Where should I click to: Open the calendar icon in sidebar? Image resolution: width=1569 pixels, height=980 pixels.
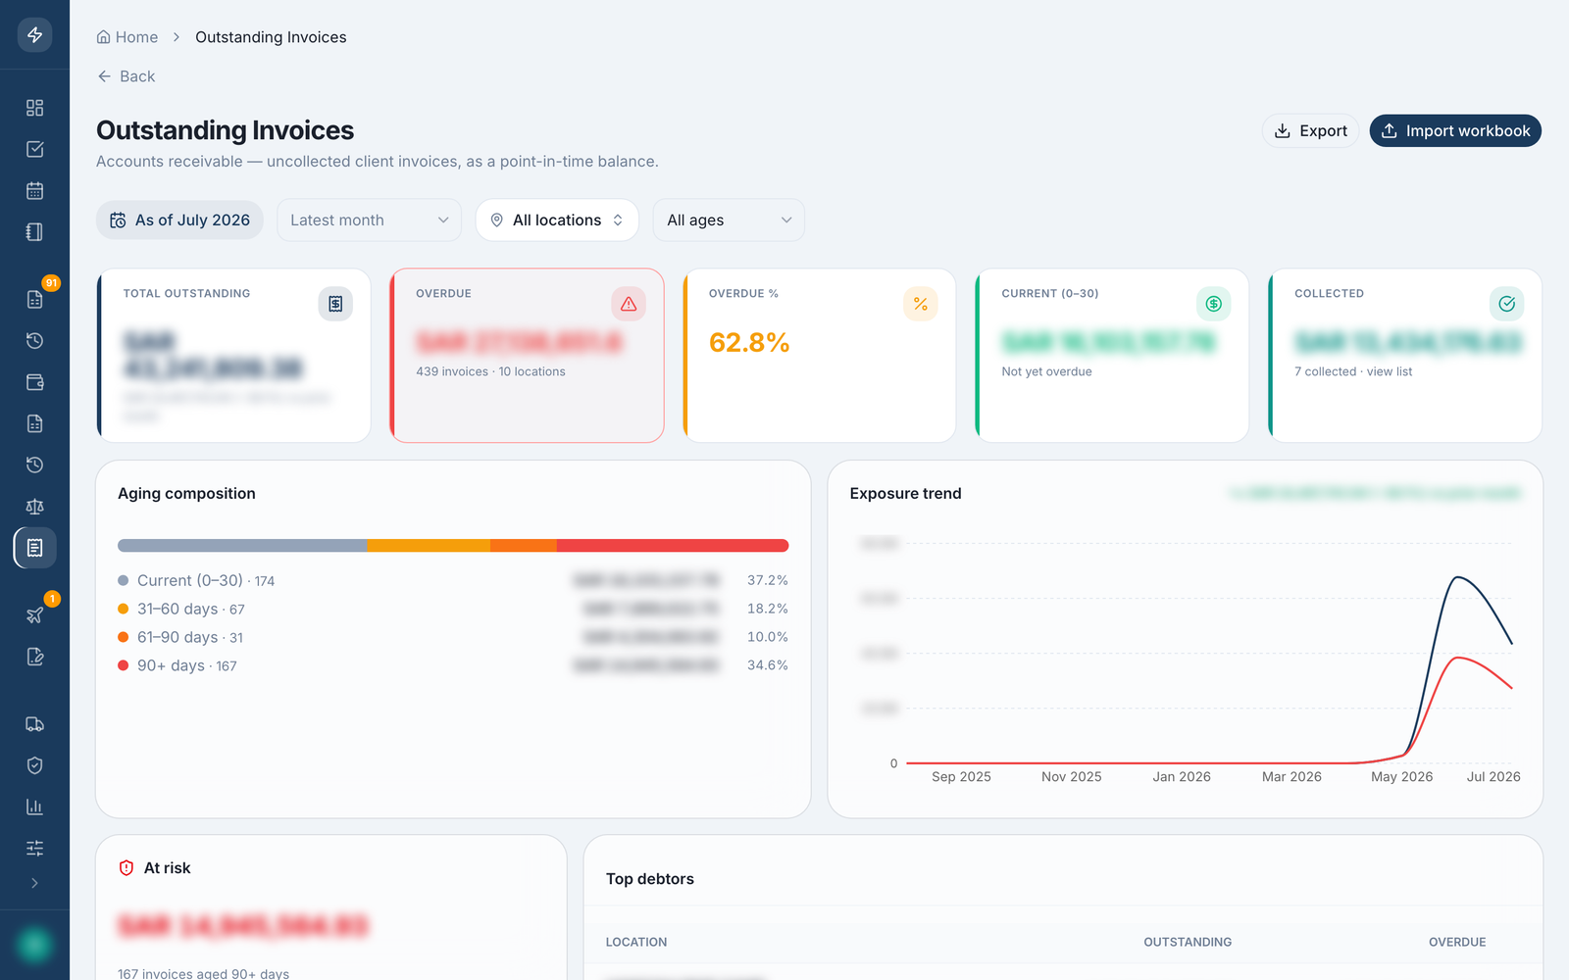(34, 190)
